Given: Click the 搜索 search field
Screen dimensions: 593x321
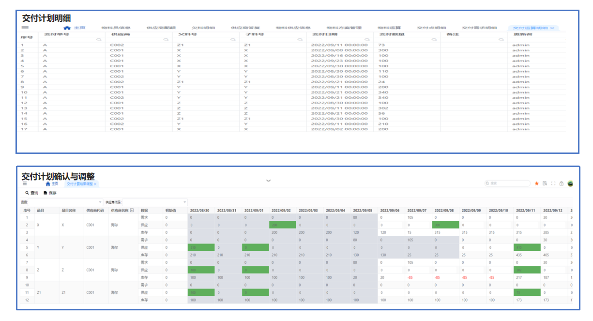Looking at the screenshot, I should click(x=508, y=183).
